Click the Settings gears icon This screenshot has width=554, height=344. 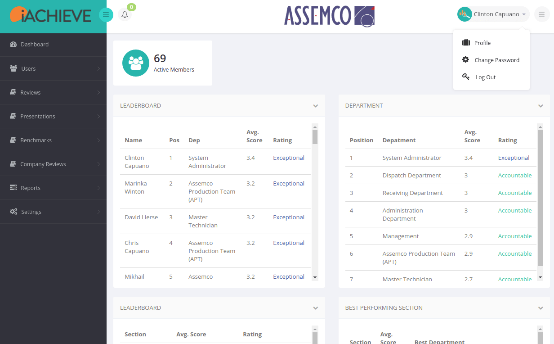coord(13,212)
